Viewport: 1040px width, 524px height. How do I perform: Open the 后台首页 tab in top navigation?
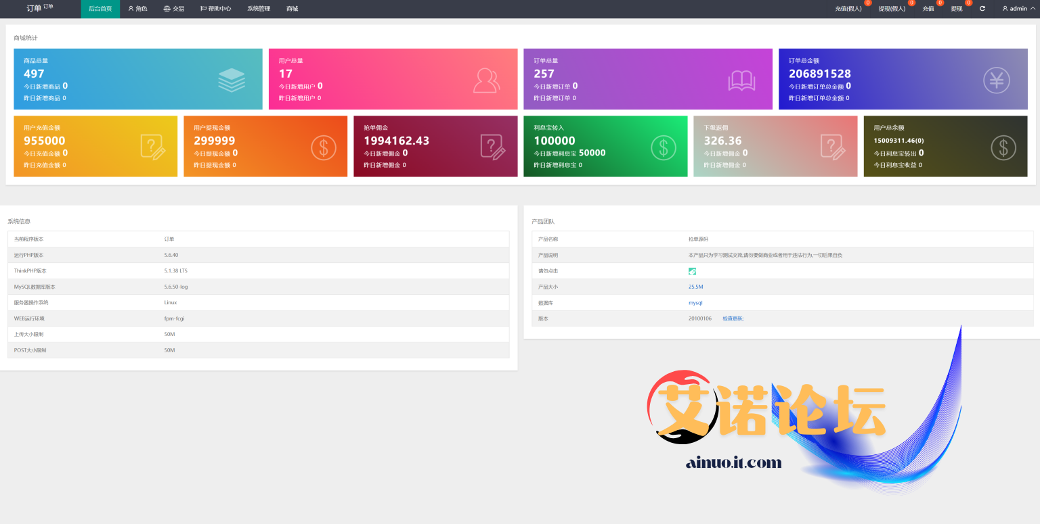click(x=100, y=9)
